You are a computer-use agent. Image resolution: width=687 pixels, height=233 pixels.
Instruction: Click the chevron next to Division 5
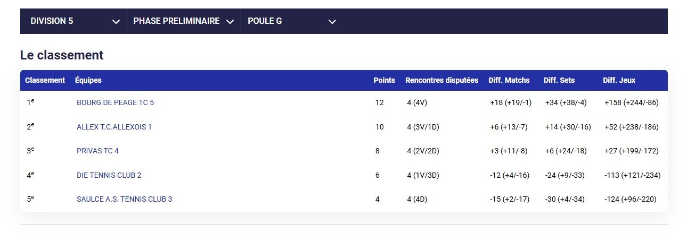pyautogui.click(x=116, y=22)
